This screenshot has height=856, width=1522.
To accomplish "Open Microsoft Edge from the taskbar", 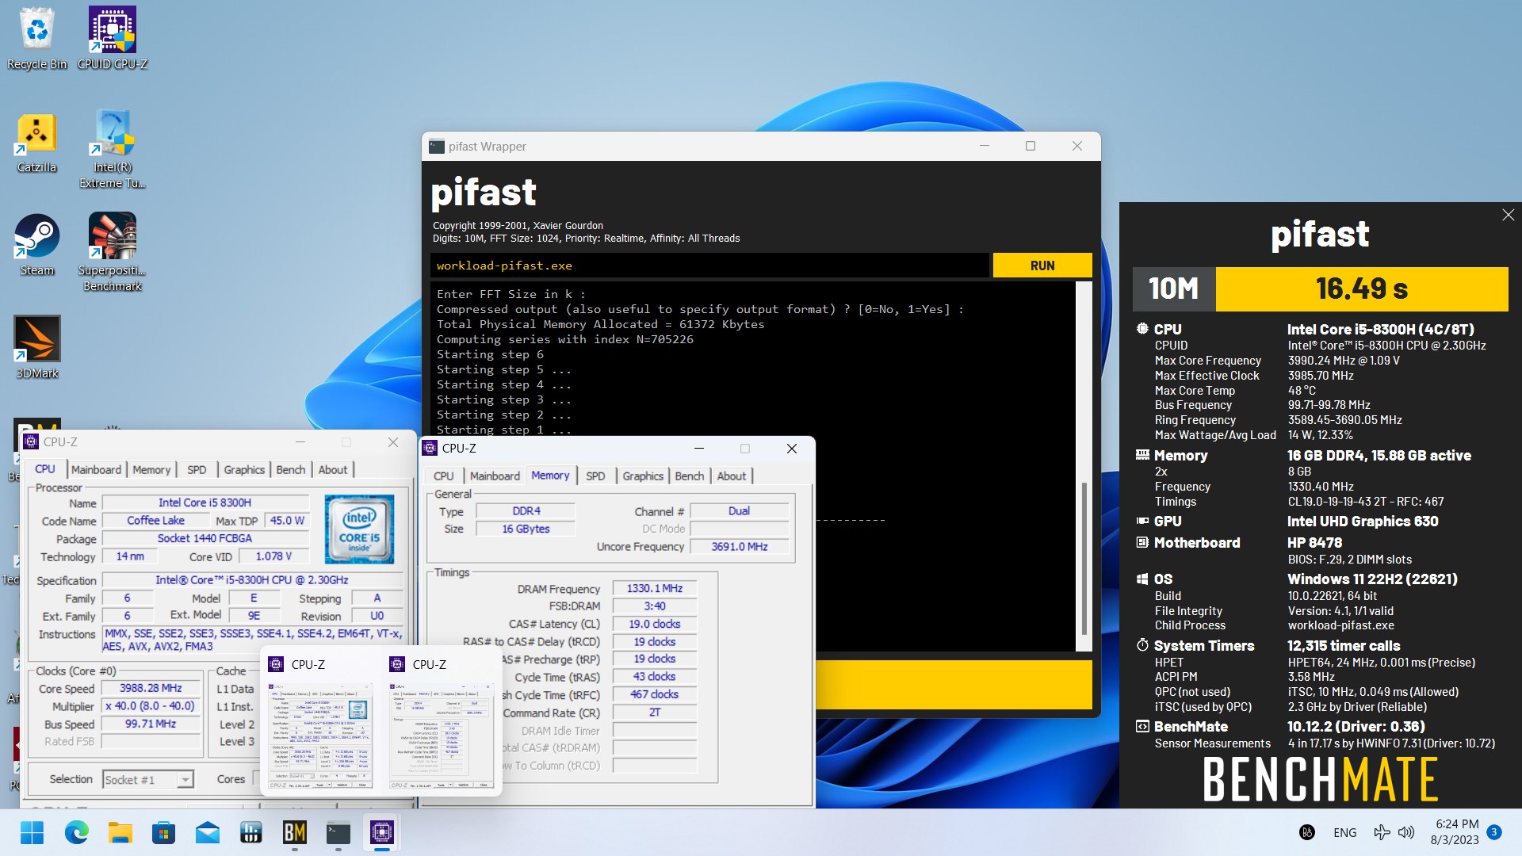I will (77, 832).
